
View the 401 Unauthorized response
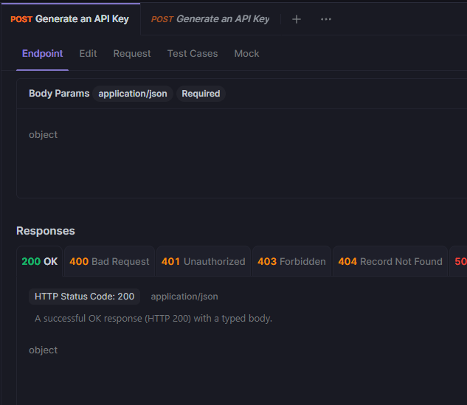(203, 262)
